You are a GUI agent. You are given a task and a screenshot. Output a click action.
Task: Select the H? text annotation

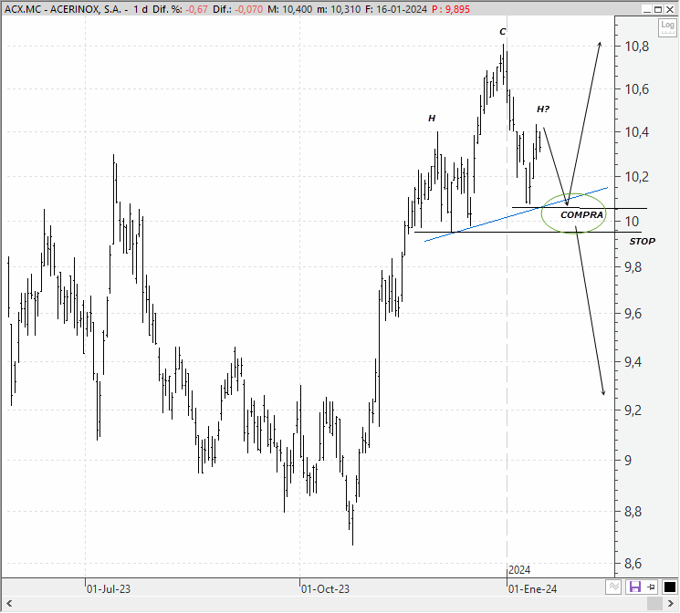pos(543,109)
